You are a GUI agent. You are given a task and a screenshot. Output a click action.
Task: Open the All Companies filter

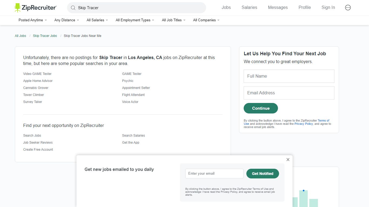[206, 20]
